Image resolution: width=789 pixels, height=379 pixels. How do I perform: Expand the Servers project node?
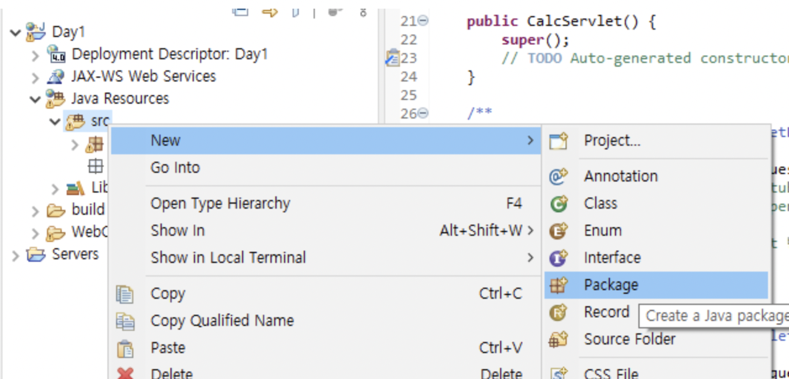[15, 256]
